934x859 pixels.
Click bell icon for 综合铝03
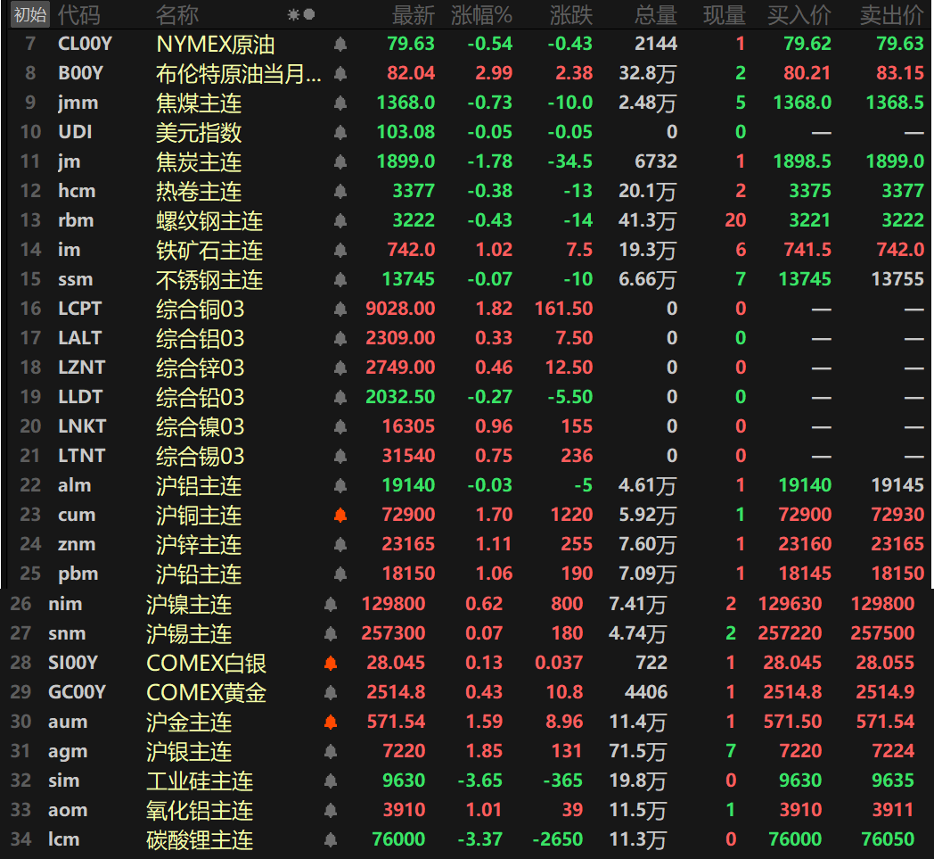pyautogui.click(x=340, y=338)
